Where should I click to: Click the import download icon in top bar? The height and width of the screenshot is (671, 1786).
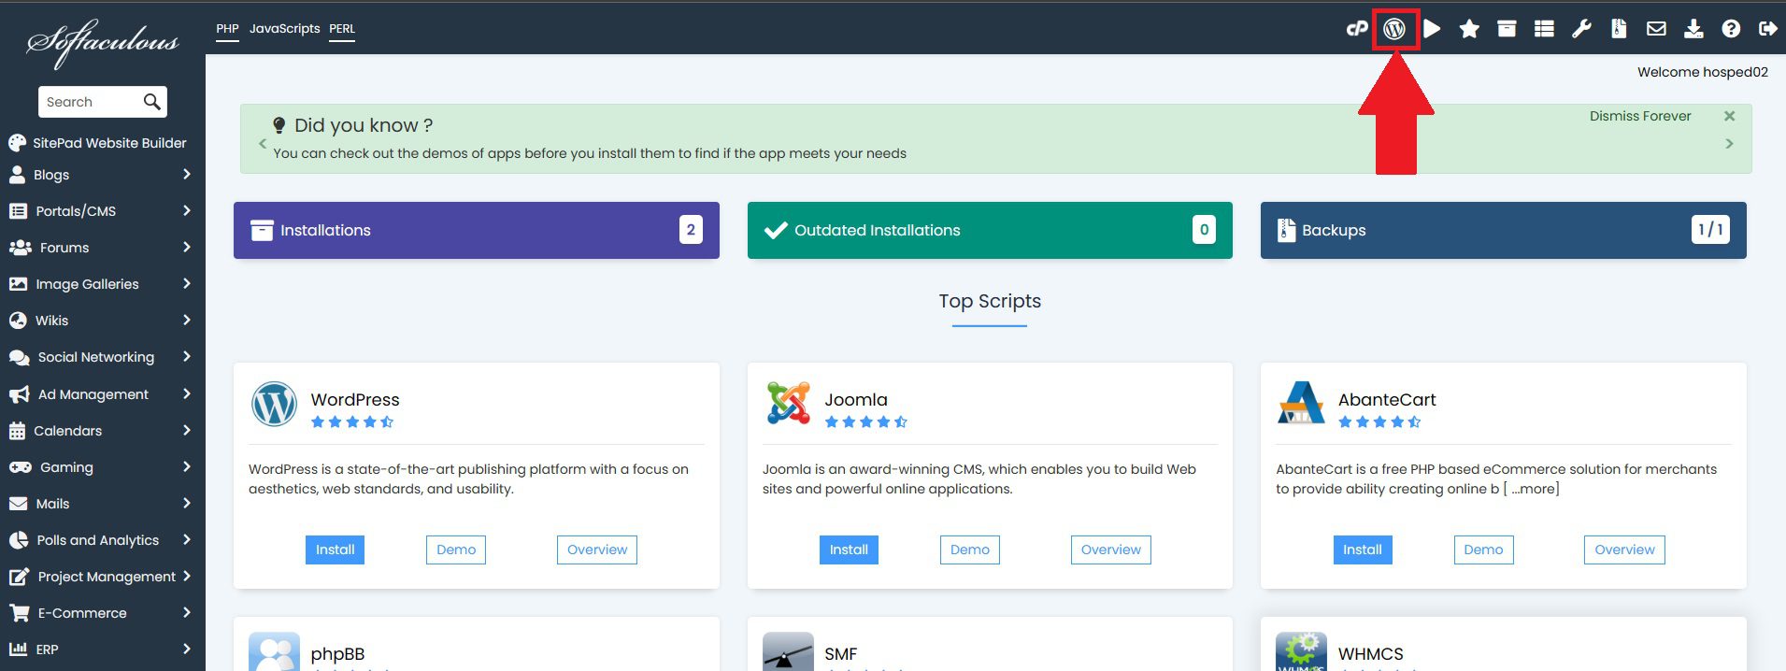(x=1693, y=29)
